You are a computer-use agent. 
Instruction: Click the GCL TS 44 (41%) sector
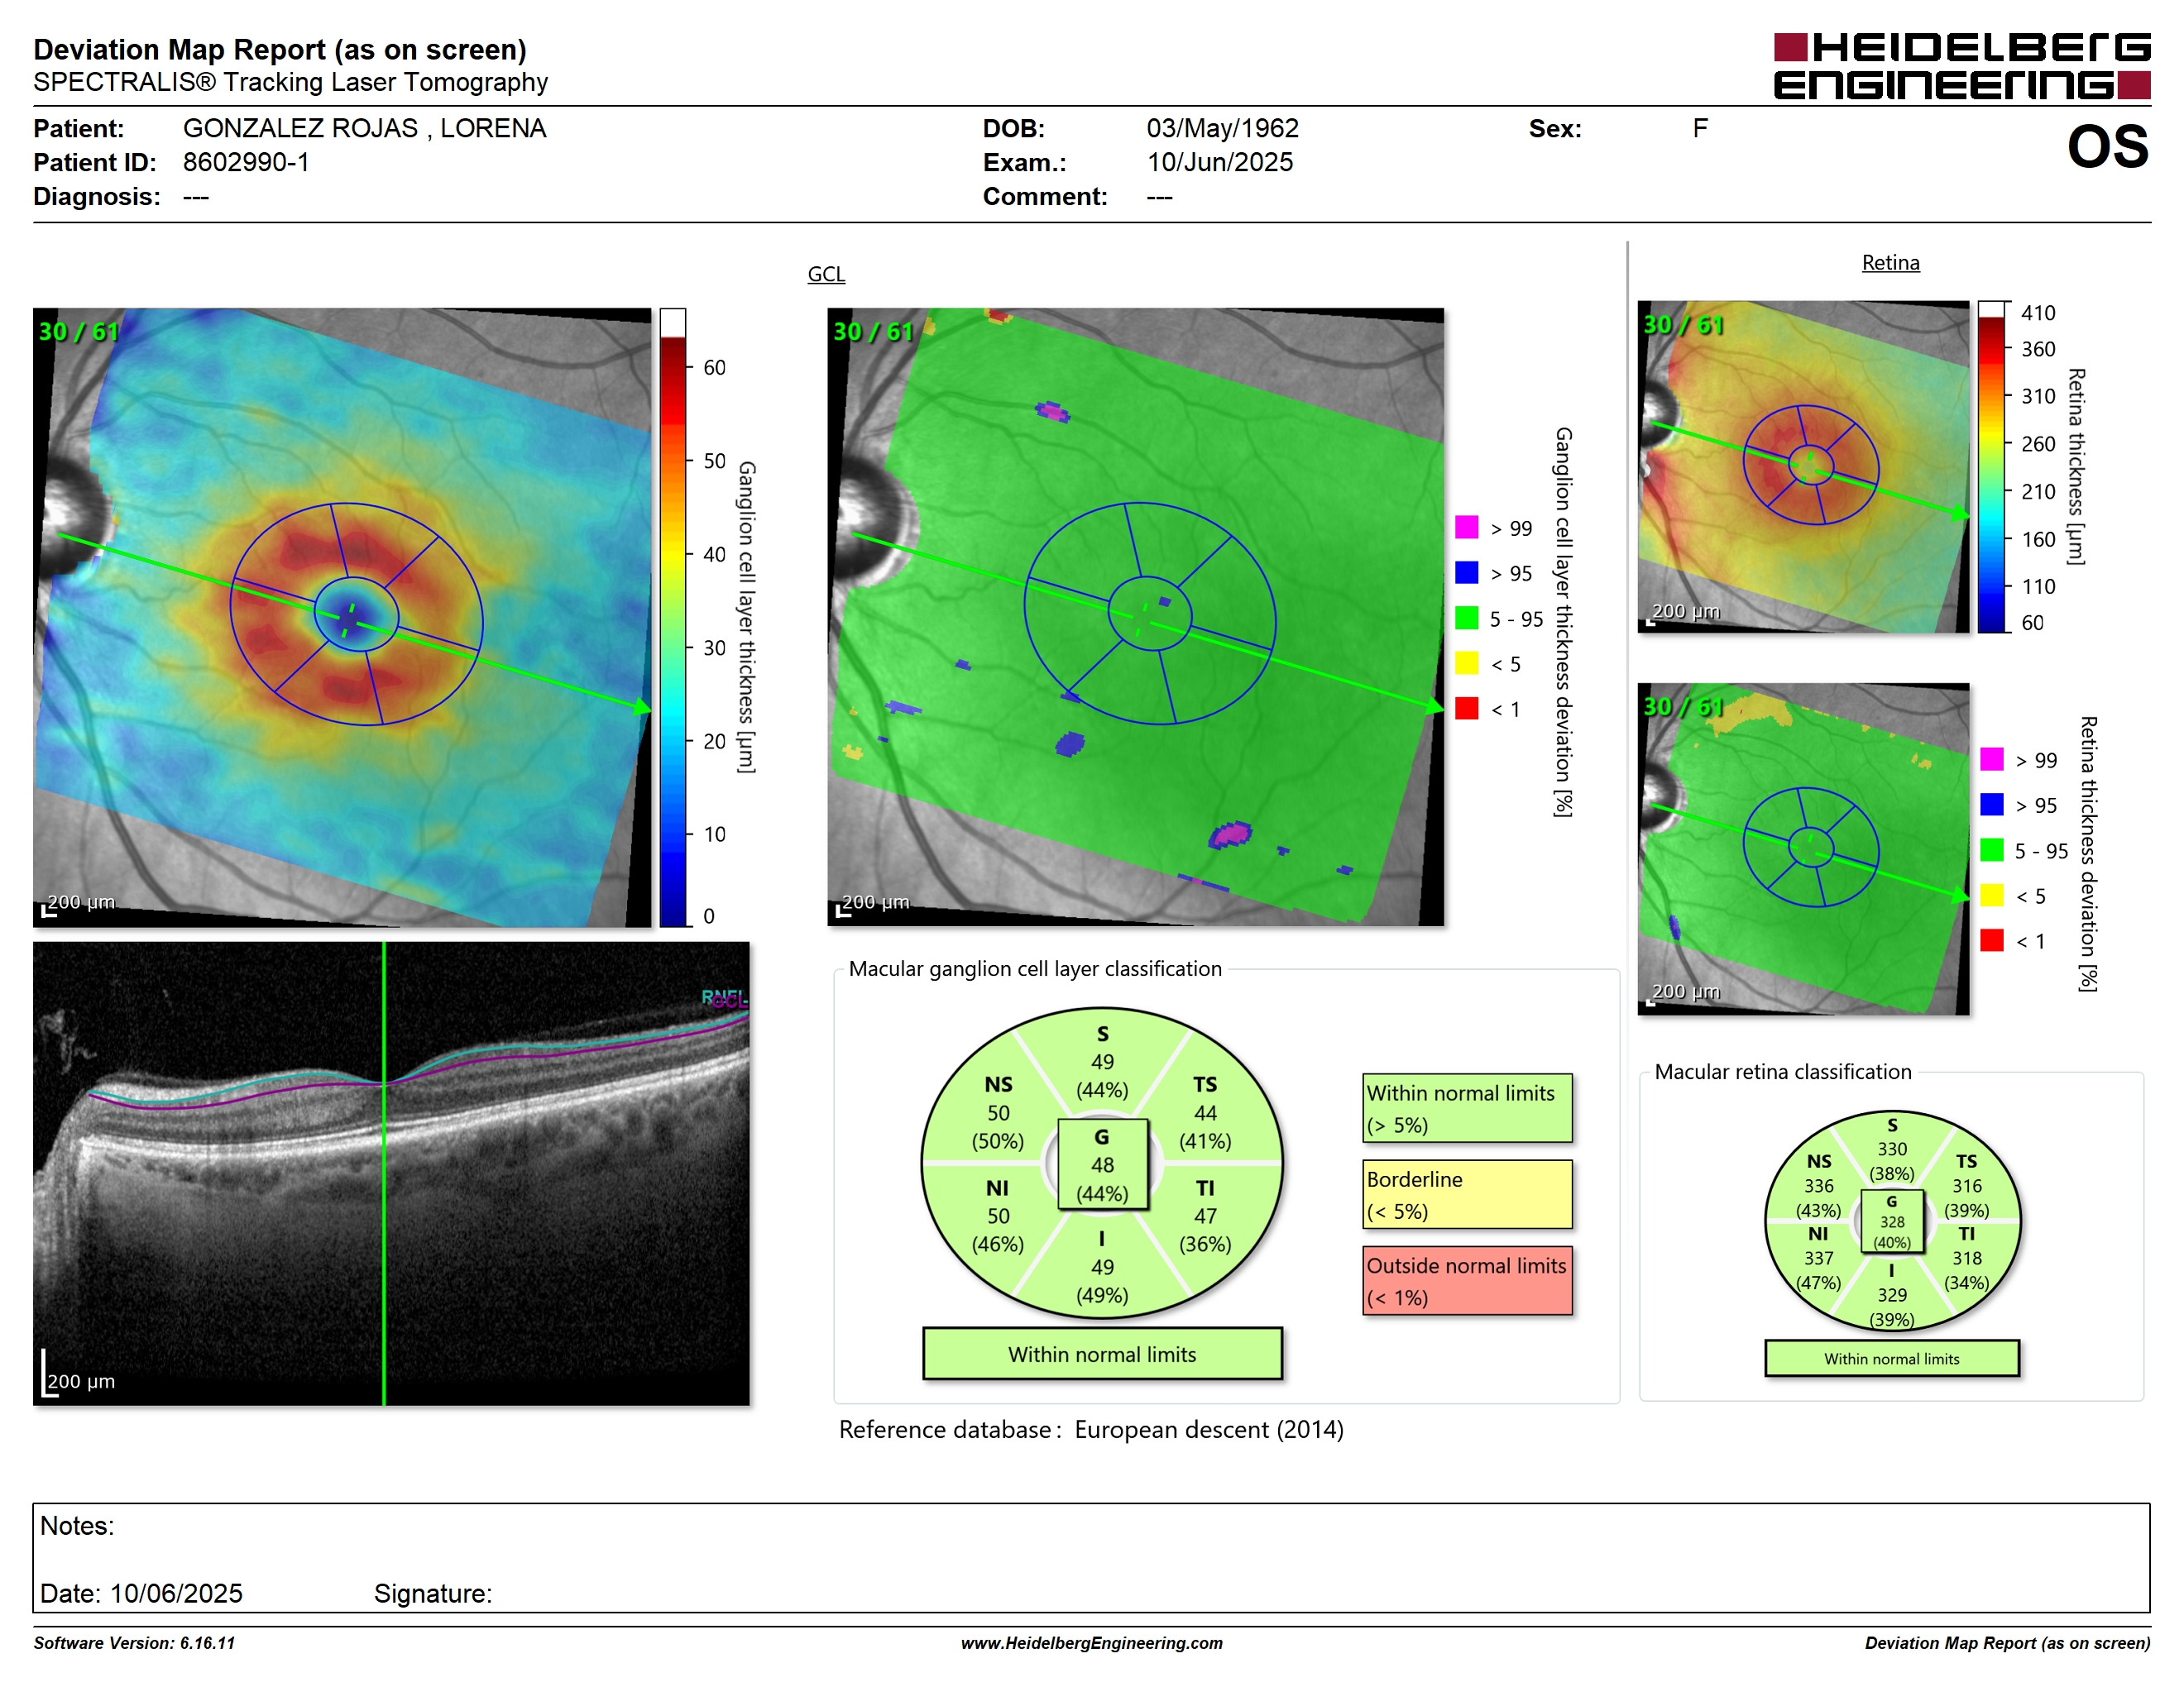pos(1205,1112)
